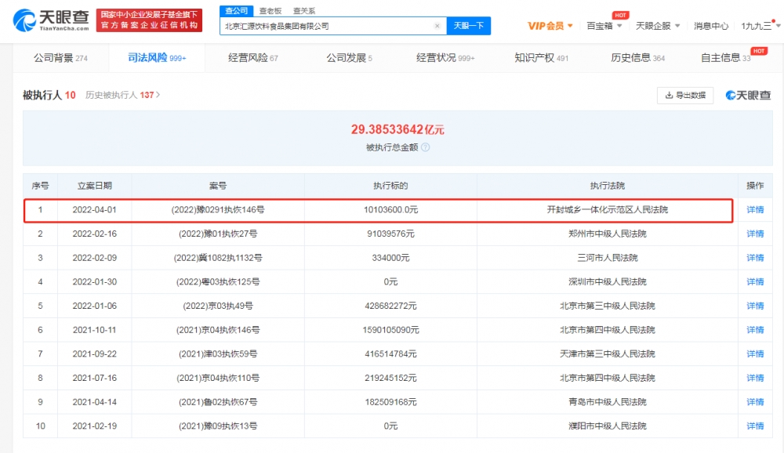Click the 导出数据 export button
The height and width of the screenshot is (453, 784).
click(685, 96)
